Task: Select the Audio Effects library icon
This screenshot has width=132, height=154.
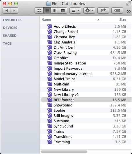Action: click(50, 26)
